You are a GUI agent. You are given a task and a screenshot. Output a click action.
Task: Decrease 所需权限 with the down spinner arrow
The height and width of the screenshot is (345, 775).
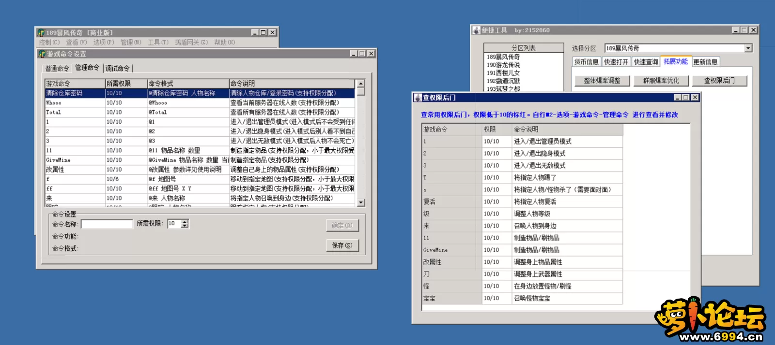(x=185, y=226)
